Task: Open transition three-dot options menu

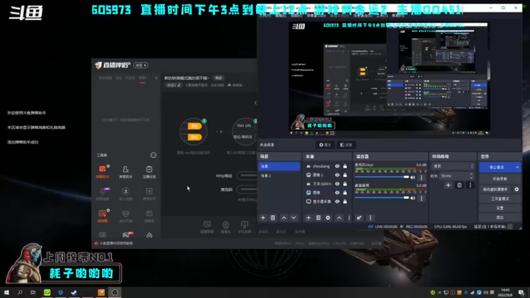Action: (470, 185)
